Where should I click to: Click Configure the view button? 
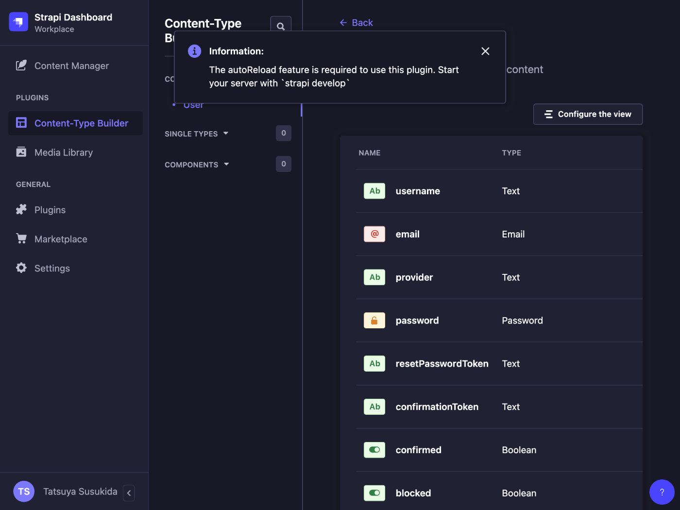tap(588, 114)
